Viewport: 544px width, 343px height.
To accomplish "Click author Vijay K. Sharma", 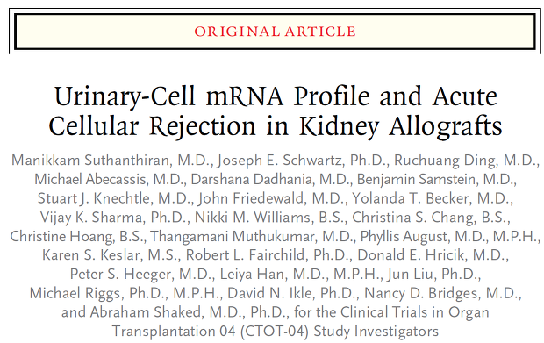I will point(91,218).
